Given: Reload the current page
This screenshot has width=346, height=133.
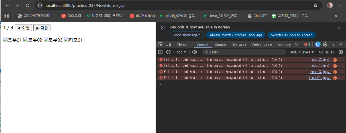Looking at the screenshot, I should pyautogui.click(x=28, y=5).
